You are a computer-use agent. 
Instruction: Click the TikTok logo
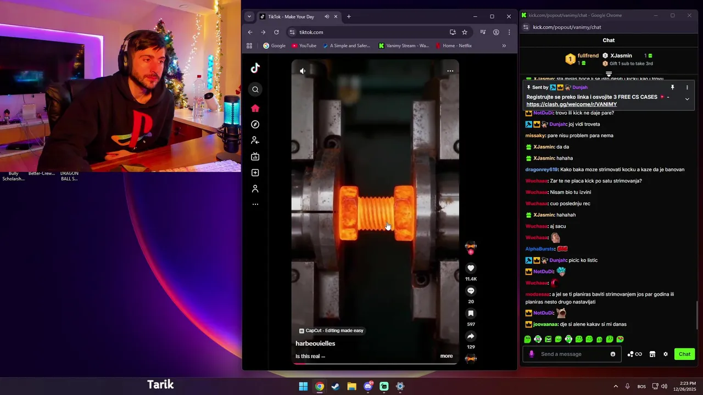click(x=255, y=68)
